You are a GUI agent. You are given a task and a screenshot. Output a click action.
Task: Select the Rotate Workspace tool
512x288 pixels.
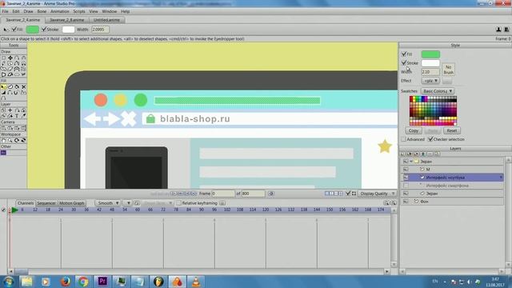point(17,141)
